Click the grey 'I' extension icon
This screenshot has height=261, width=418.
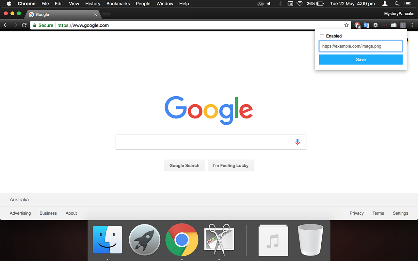[403, 25]
